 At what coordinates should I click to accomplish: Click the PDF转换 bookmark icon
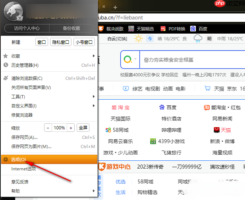(x=163, y=29)
